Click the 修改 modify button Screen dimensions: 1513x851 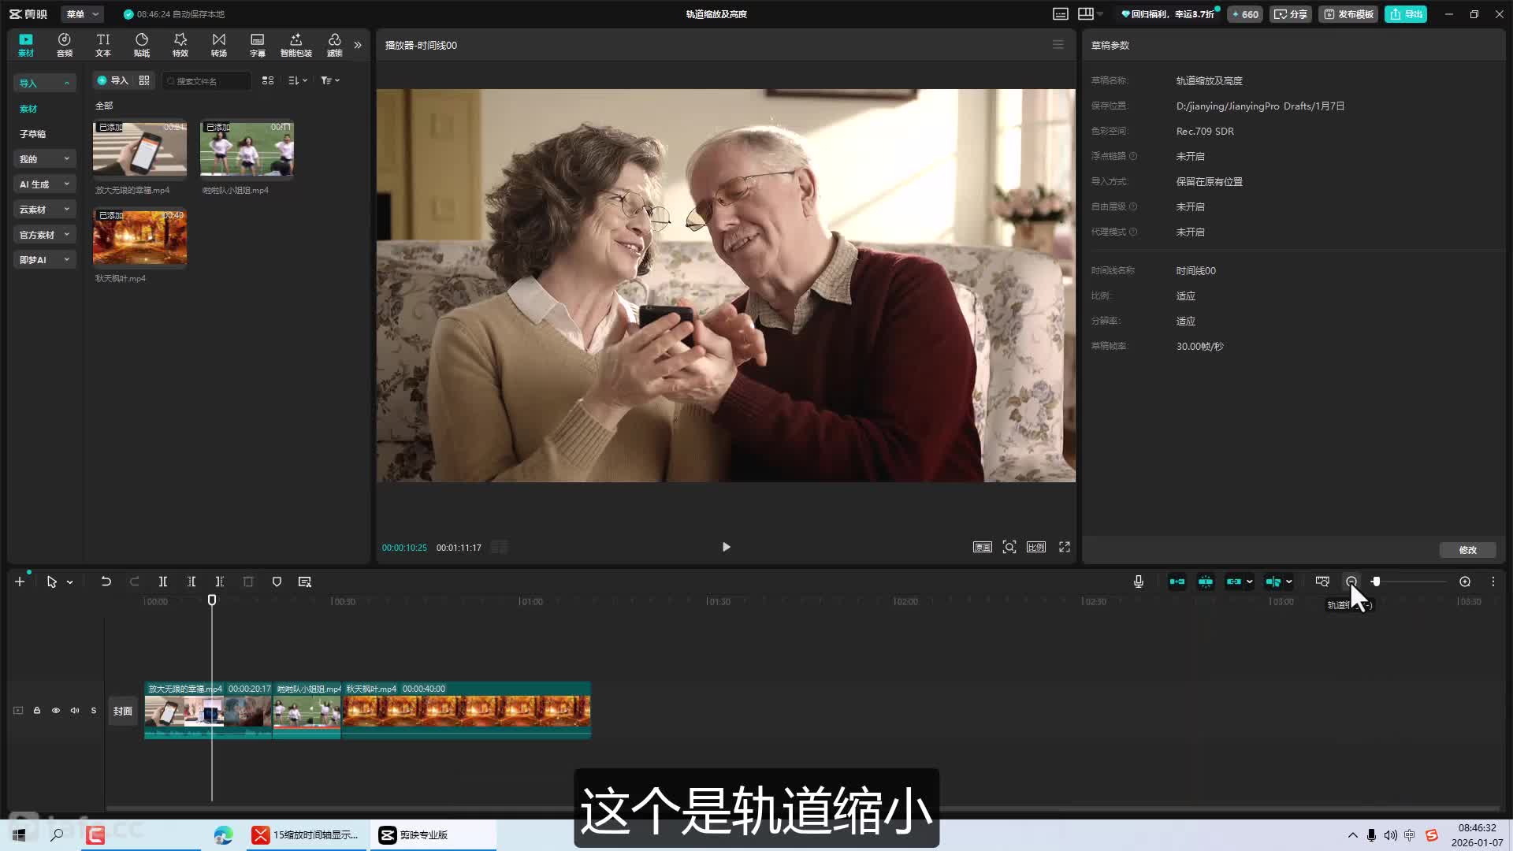click(x=1467, y=550)
